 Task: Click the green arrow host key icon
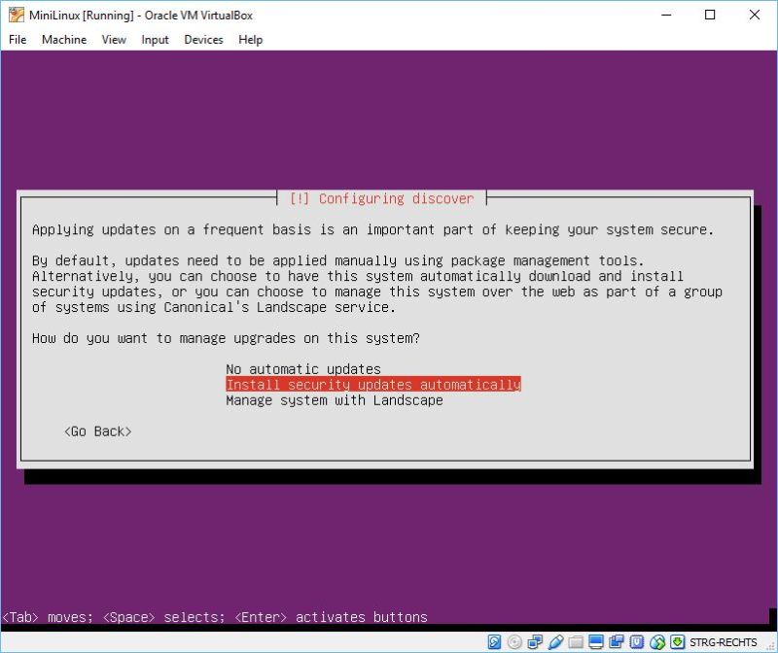[677, 642]
